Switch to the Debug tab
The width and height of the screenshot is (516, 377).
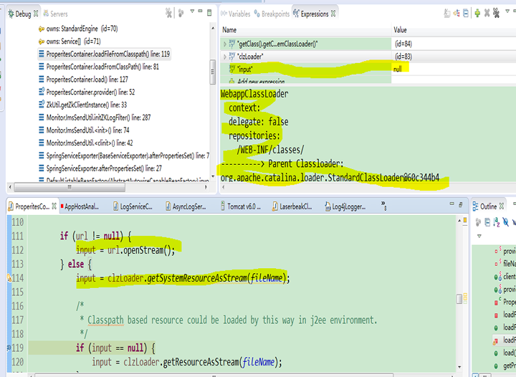(x=23, y=14)
